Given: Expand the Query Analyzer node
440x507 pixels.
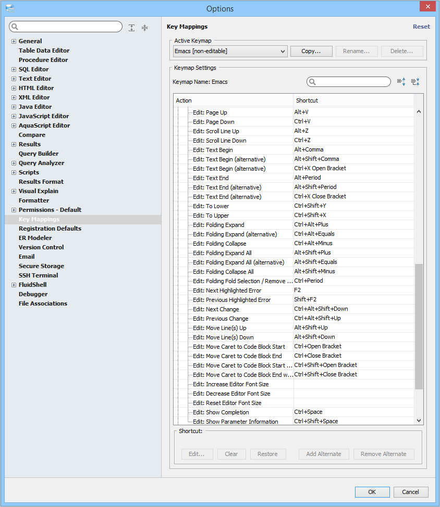Looking at the screenshot, I should pos(14,163).
